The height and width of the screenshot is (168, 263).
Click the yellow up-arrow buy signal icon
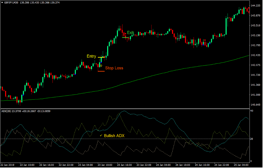click(x=101, y=66)
